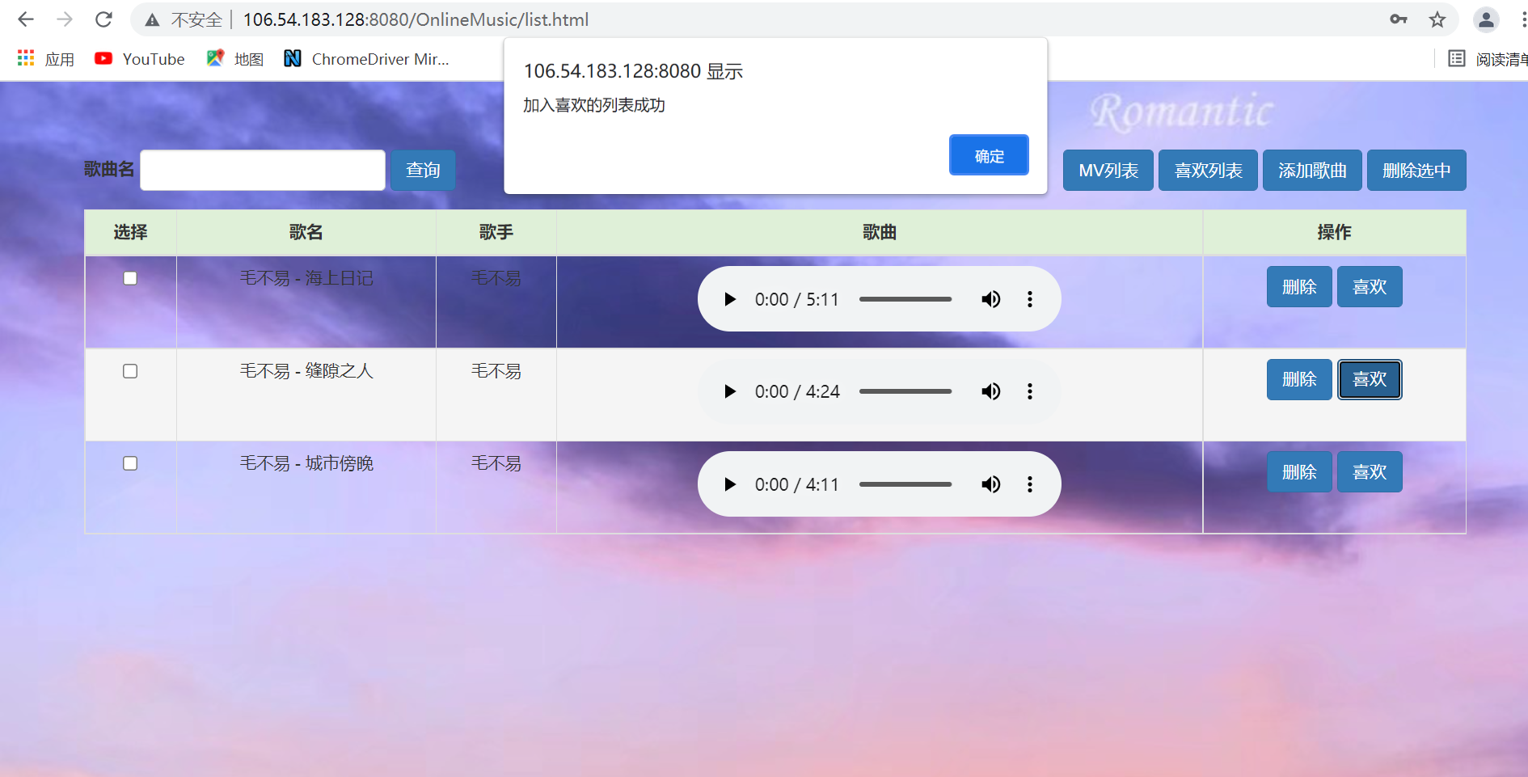Reload the current page
The height and width of the screenshot is (777, 1528).
coord(103,19)
